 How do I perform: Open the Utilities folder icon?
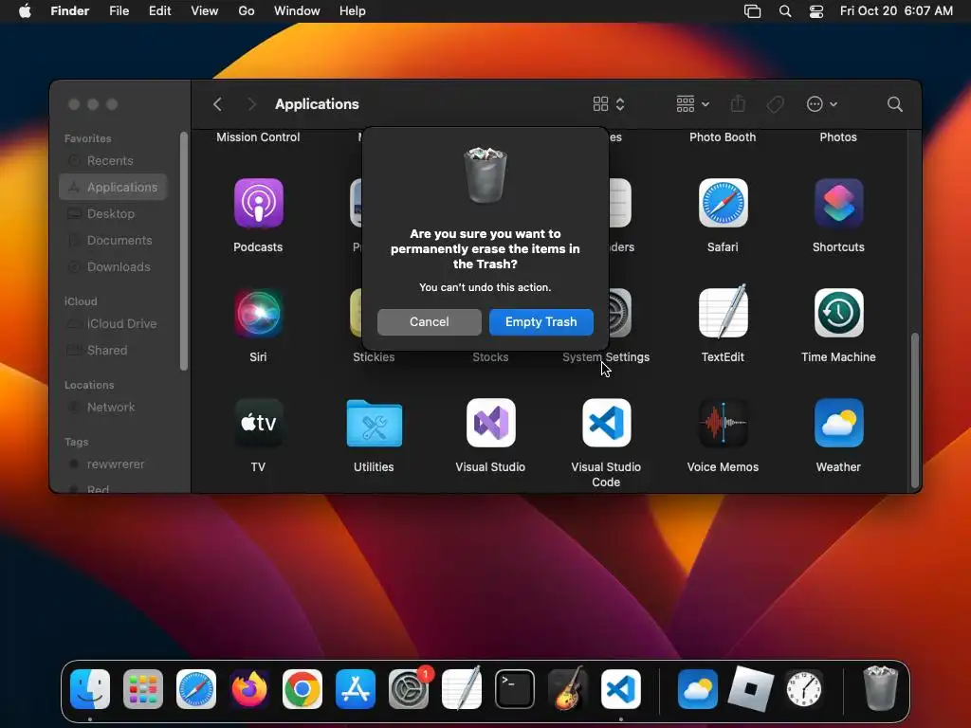click(374, 423)
